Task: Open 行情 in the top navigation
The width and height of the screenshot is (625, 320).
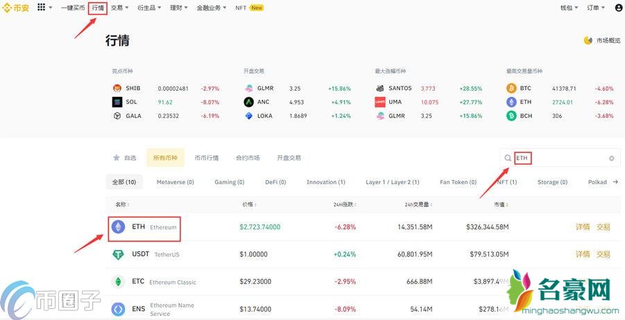Action: tap(98, 8)
